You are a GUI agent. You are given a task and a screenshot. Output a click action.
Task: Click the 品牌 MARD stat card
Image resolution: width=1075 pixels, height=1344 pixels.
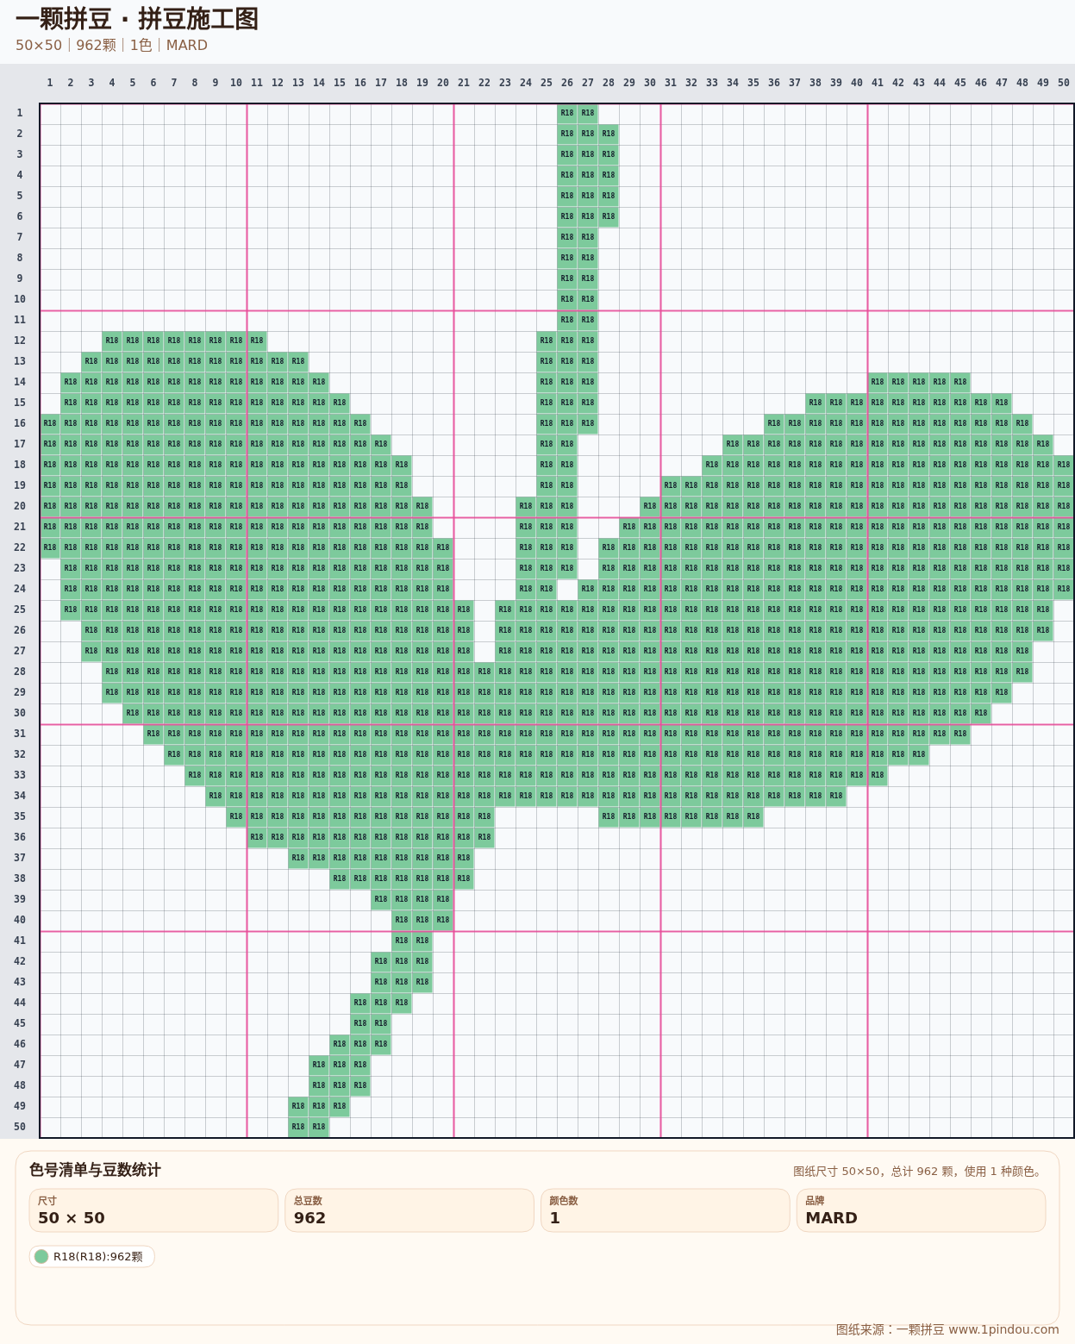(x=921, y=1210)
